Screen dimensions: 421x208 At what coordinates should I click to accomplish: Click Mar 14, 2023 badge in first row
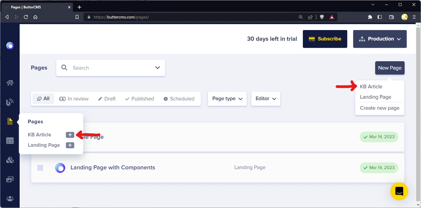[x=379, y=137]
